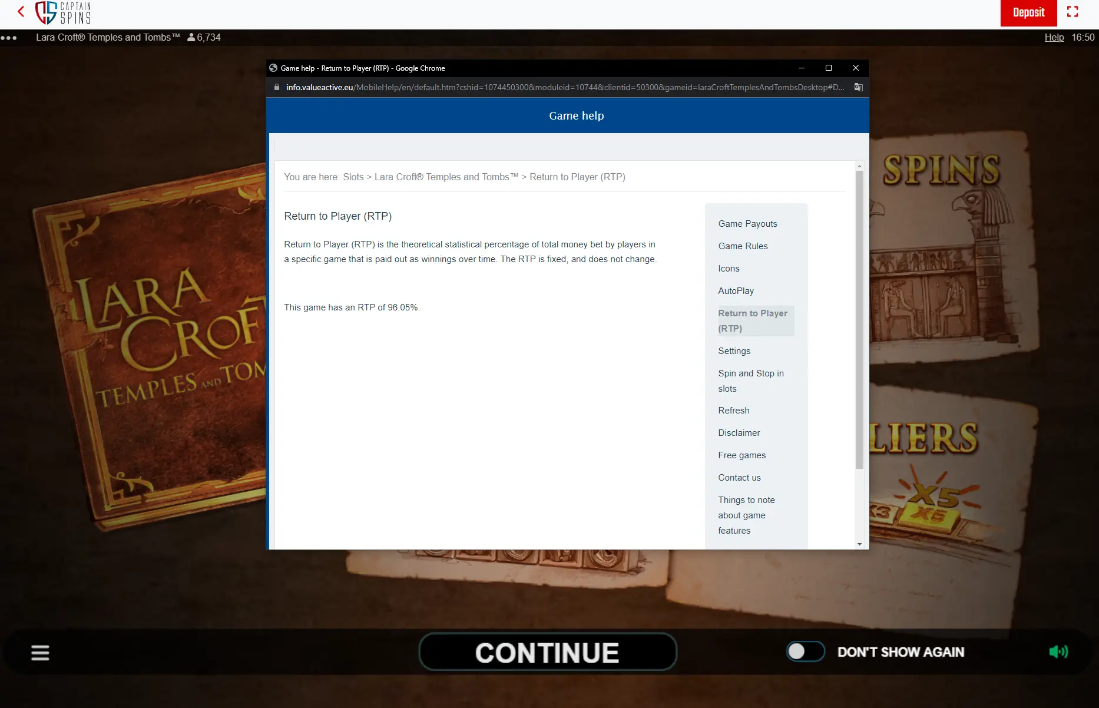Viewport: 1099px width, 708px height.
Task: Minimize the Game help Chrome window
Action: [802, 68]
